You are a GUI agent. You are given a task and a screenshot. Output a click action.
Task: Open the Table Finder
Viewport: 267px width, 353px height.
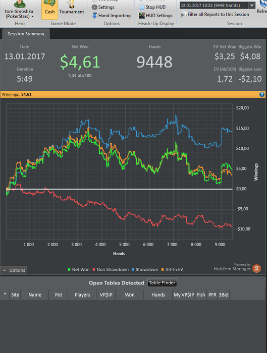(x=162, y=283)
